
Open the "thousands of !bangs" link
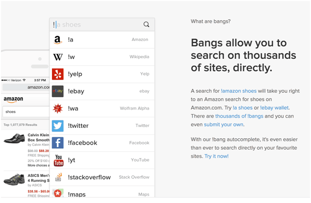point(239,116)
